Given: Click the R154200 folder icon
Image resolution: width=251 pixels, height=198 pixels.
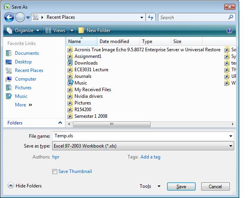Looking at the screenshot, I should click(70, 110).
